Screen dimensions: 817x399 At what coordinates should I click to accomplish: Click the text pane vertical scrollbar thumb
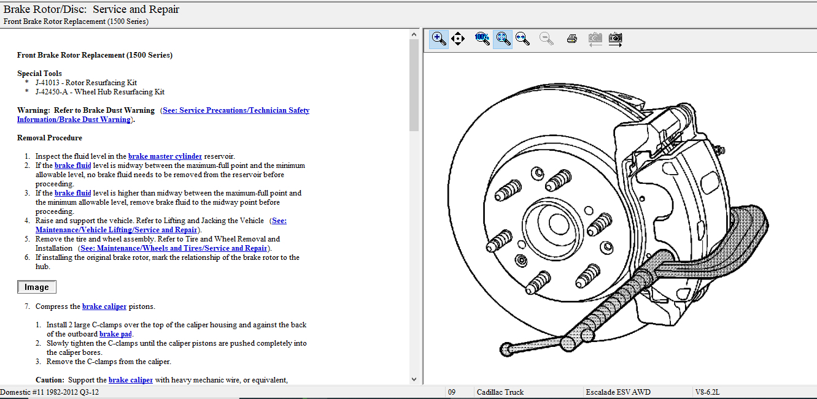coord(414,86)
